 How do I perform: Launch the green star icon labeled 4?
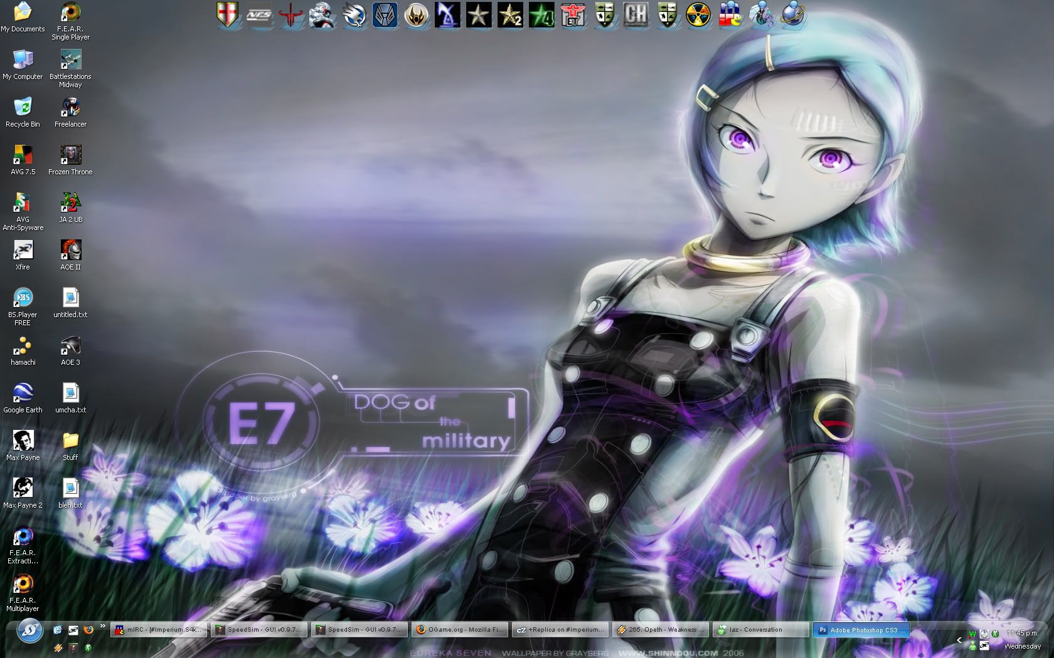pos(541,14)
